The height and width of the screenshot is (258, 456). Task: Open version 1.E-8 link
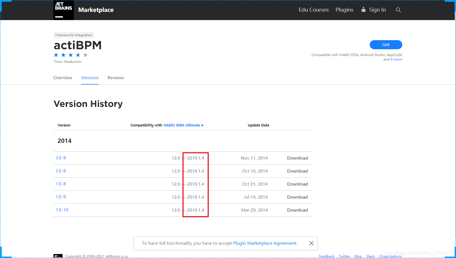(61, 184)
